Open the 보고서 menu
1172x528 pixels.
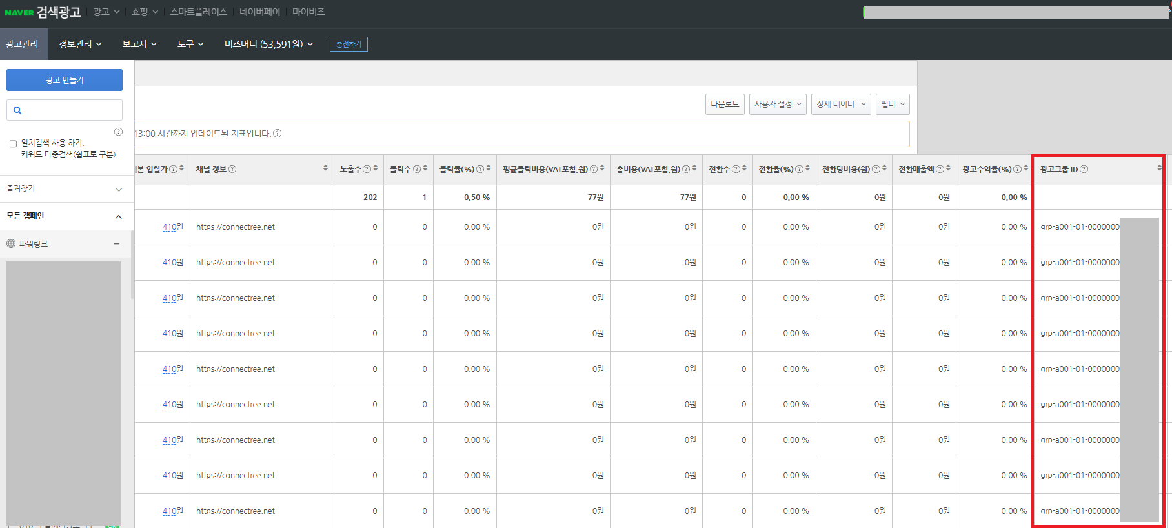point(139,44)
